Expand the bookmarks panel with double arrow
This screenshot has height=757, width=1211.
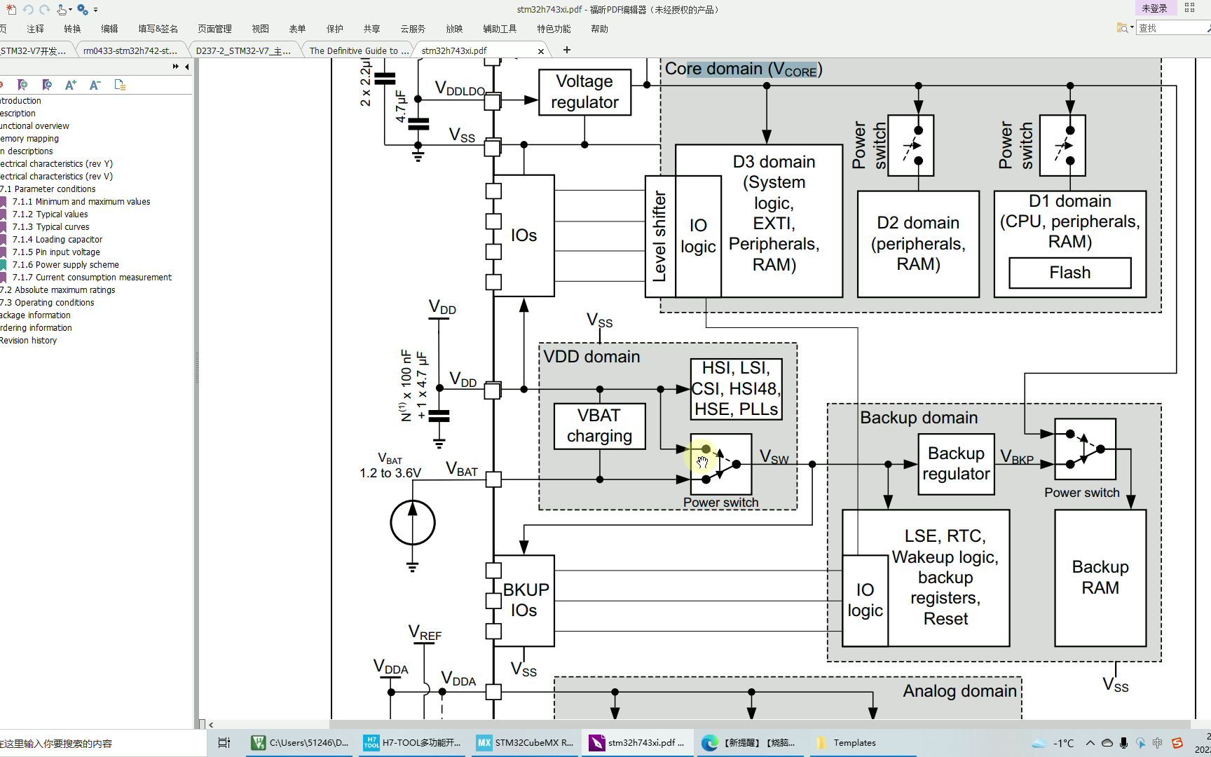coord(175,67)
